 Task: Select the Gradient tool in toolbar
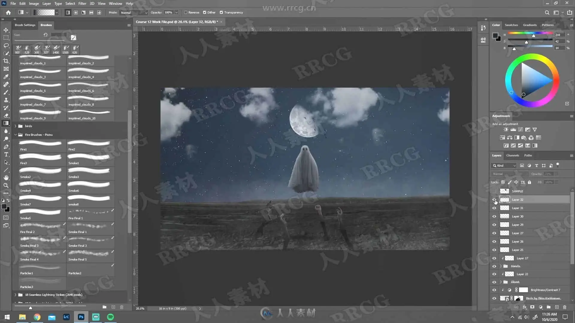pyautogui.click(x=6, y=123)
